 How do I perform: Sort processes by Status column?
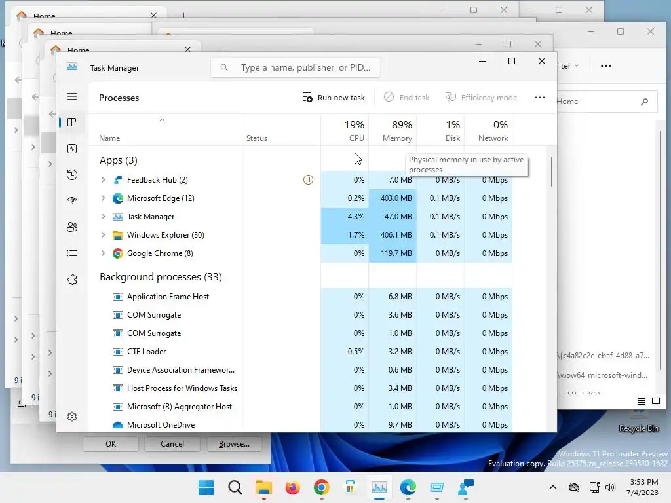[282, 130]
